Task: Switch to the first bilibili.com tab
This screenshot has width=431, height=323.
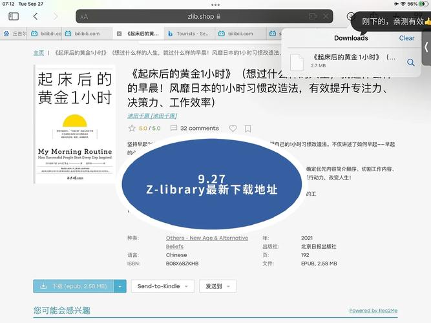Action: click(x=46, y=34)
